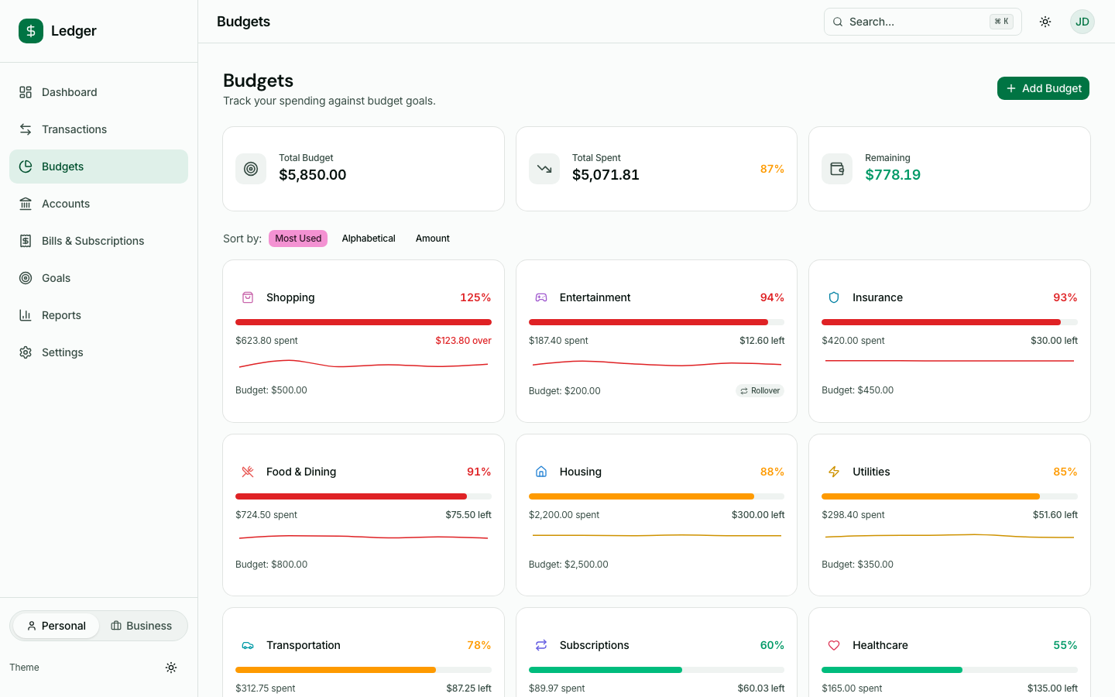Click the Utilities lightning bolt icon
This screenshot has width=1115, height=697.
coord(834,471)
